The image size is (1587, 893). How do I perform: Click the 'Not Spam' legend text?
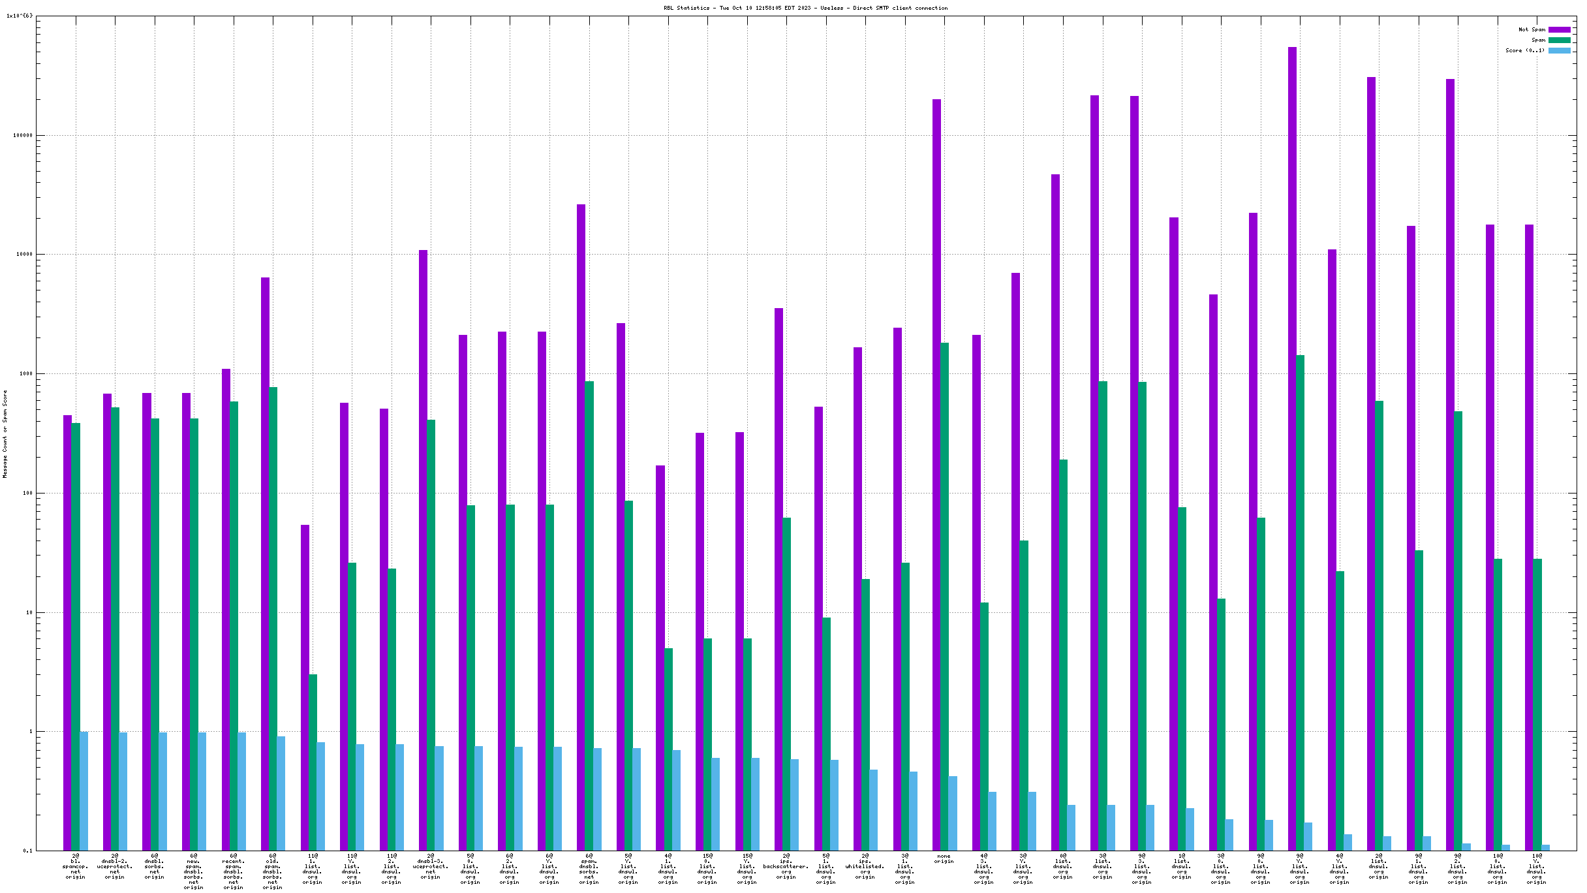1532,29
